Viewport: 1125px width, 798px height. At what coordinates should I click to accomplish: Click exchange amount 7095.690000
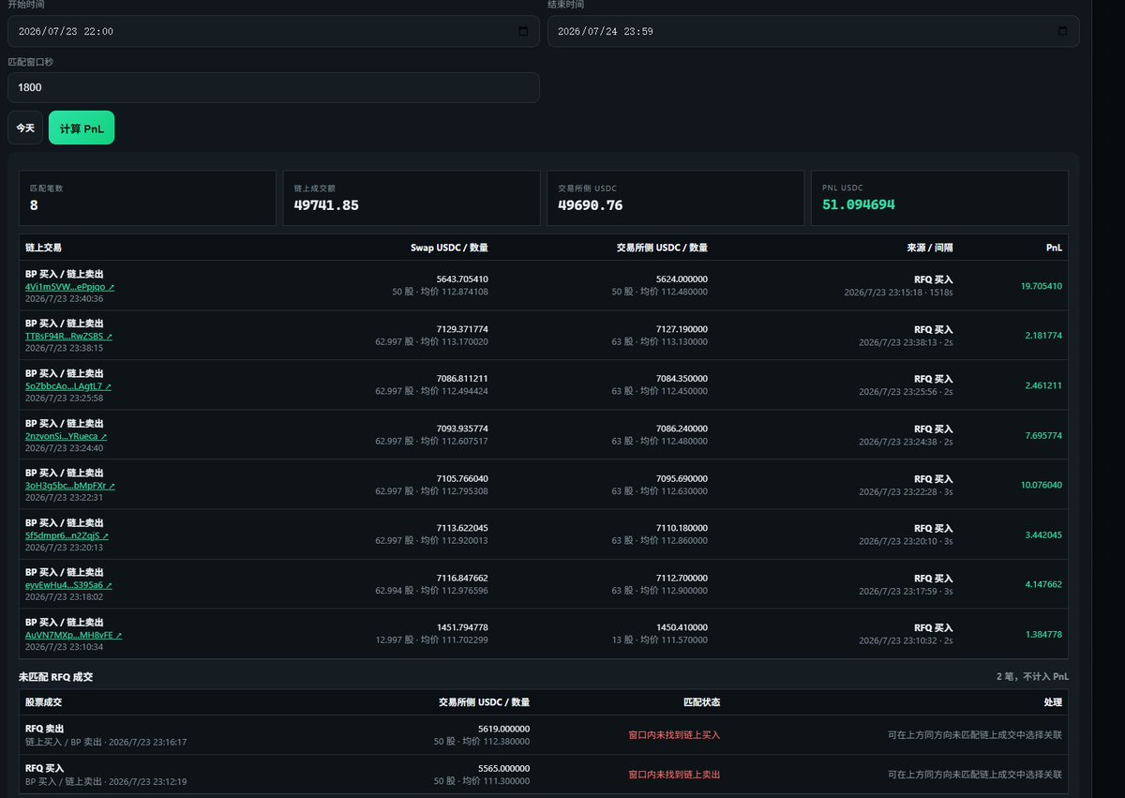[x=682, y=478]
